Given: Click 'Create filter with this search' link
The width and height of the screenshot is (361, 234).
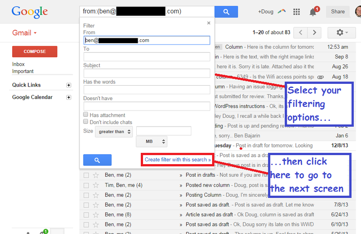Looking at the screenshot, I should click(x=177, y=160).
